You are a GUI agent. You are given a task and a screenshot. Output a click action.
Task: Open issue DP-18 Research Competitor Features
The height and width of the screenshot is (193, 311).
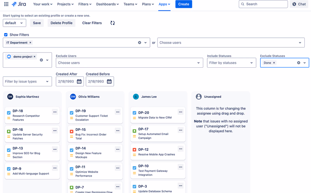click(32, 115)
